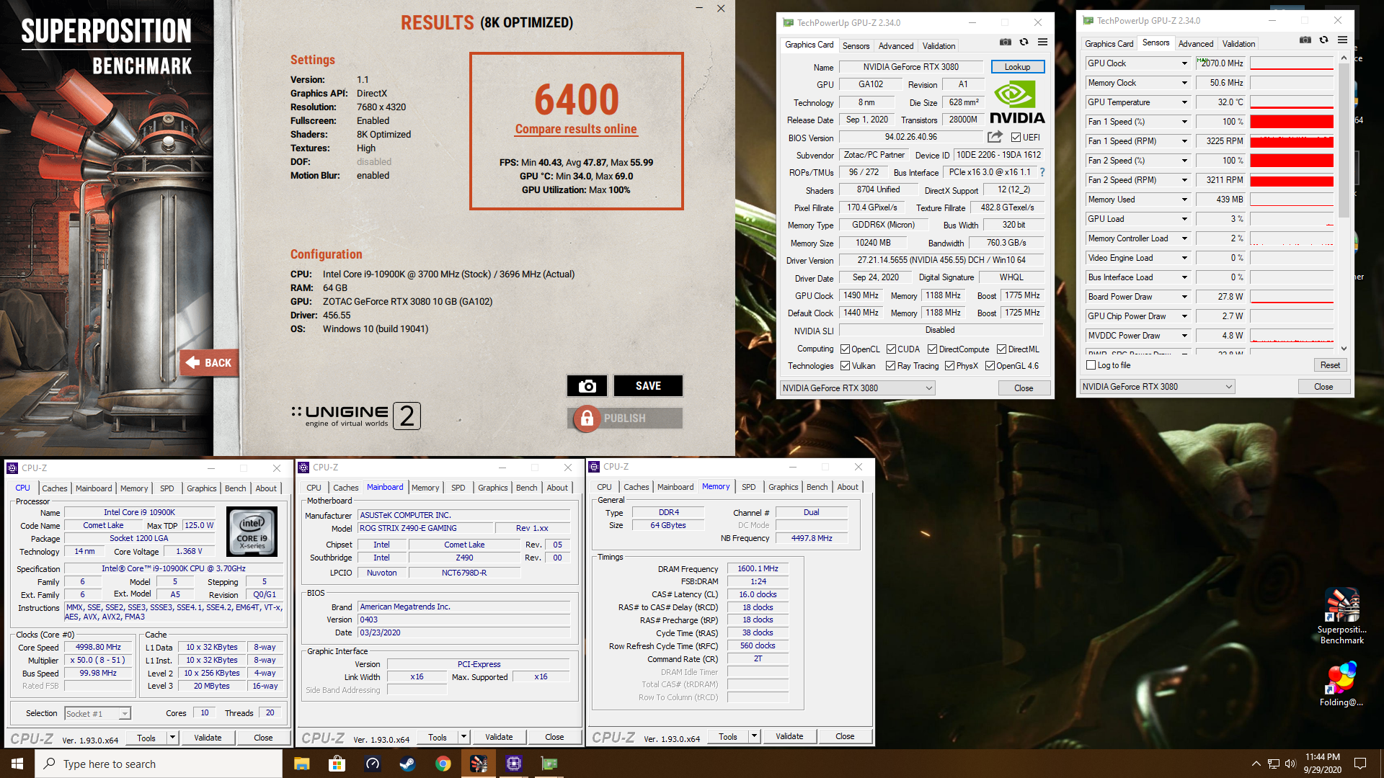The width and height of the screenshot is (1384, 778).
Task: Click Validate button in middle CPU-Z window
Action: pyautogui.click(x=499, y=737)
